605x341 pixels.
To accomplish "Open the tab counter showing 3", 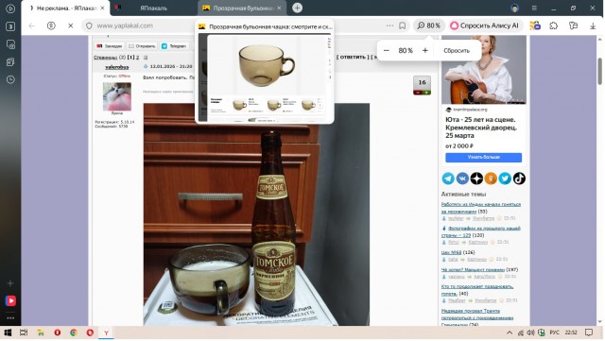I will coord(10,26).
